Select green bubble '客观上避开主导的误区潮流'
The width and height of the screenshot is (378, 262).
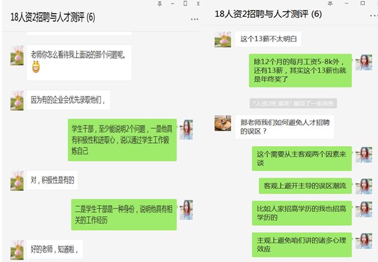click(305, 186)
